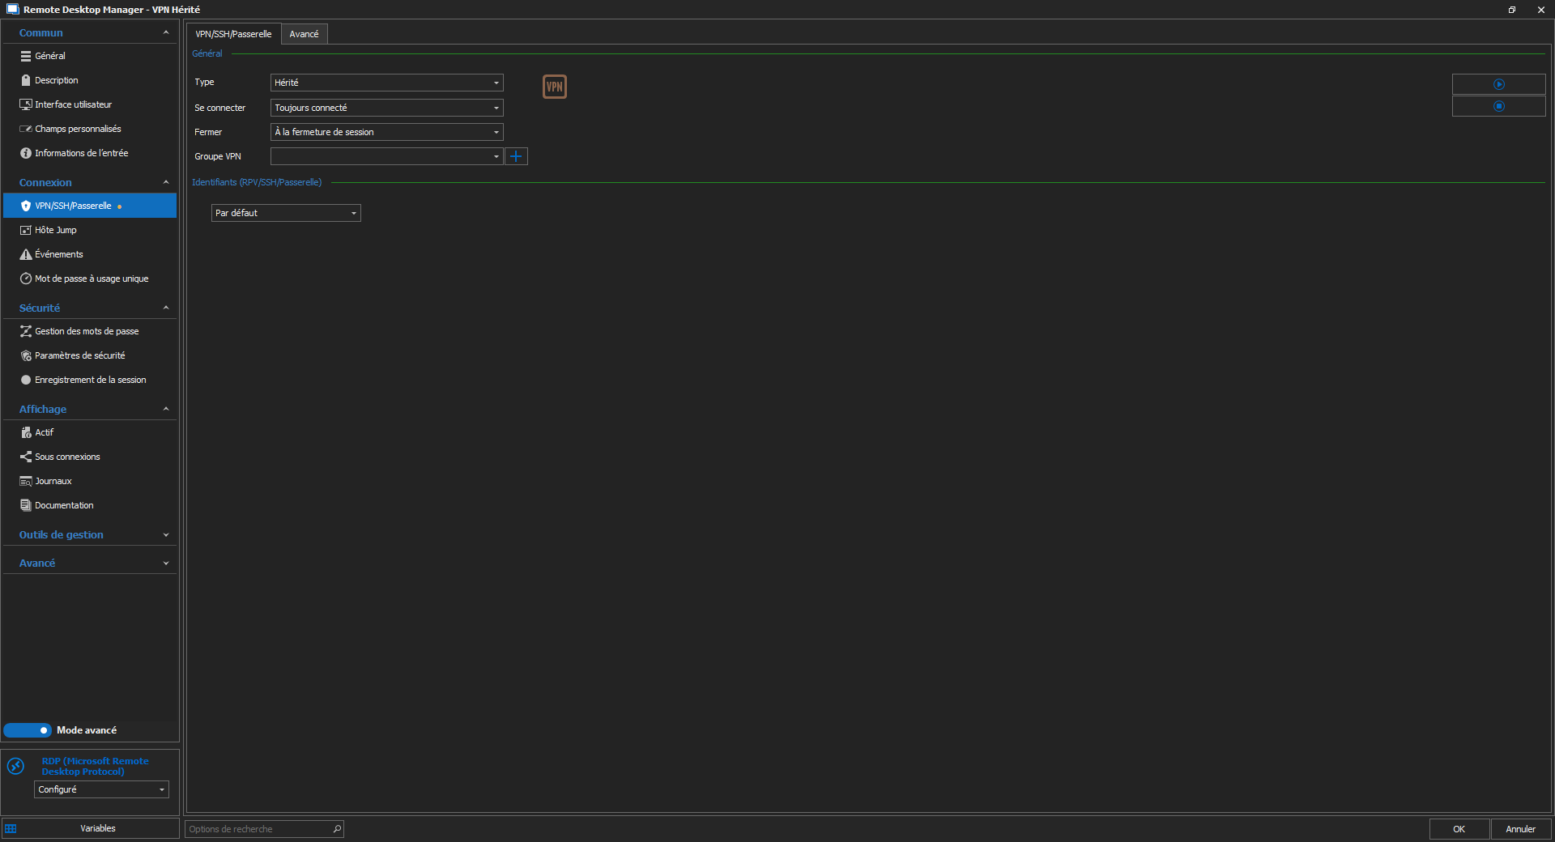Open the Type dropdown set to Hérité
The image size is (1555, 842).
click(386, 83)
